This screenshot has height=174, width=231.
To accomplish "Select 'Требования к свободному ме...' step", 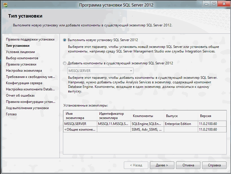I will coord(31,77).
